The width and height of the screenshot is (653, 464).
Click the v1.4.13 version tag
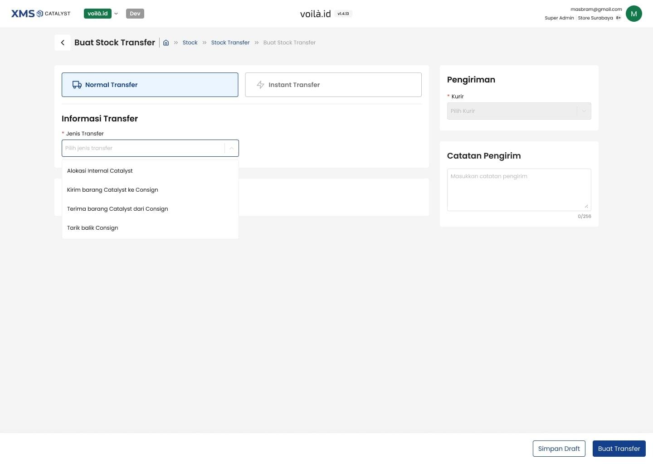343,14
